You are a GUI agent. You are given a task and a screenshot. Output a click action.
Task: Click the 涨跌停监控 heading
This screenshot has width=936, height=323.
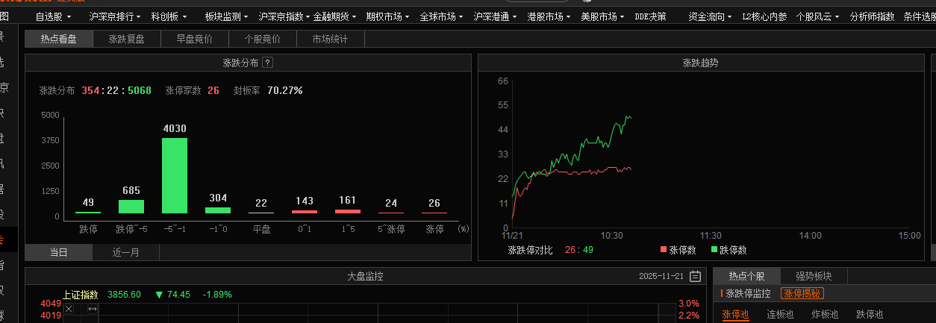pos(749,294)
